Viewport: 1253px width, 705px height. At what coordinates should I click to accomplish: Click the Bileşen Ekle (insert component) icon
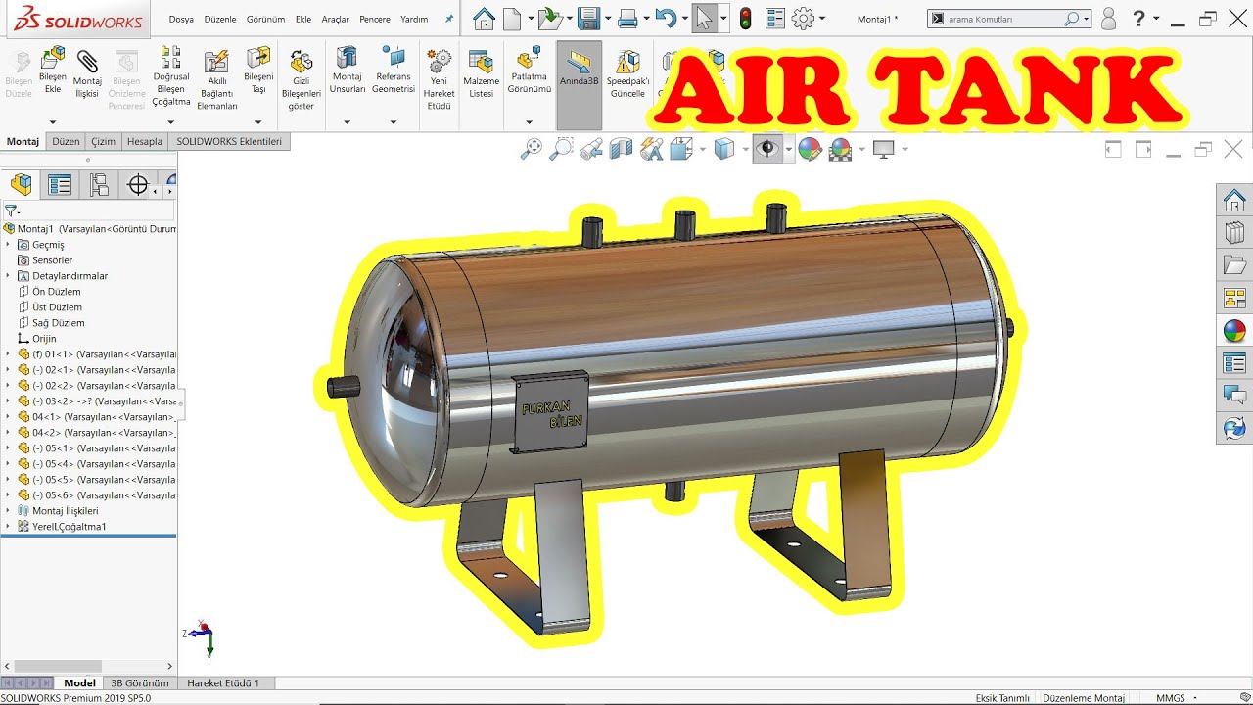53,58
